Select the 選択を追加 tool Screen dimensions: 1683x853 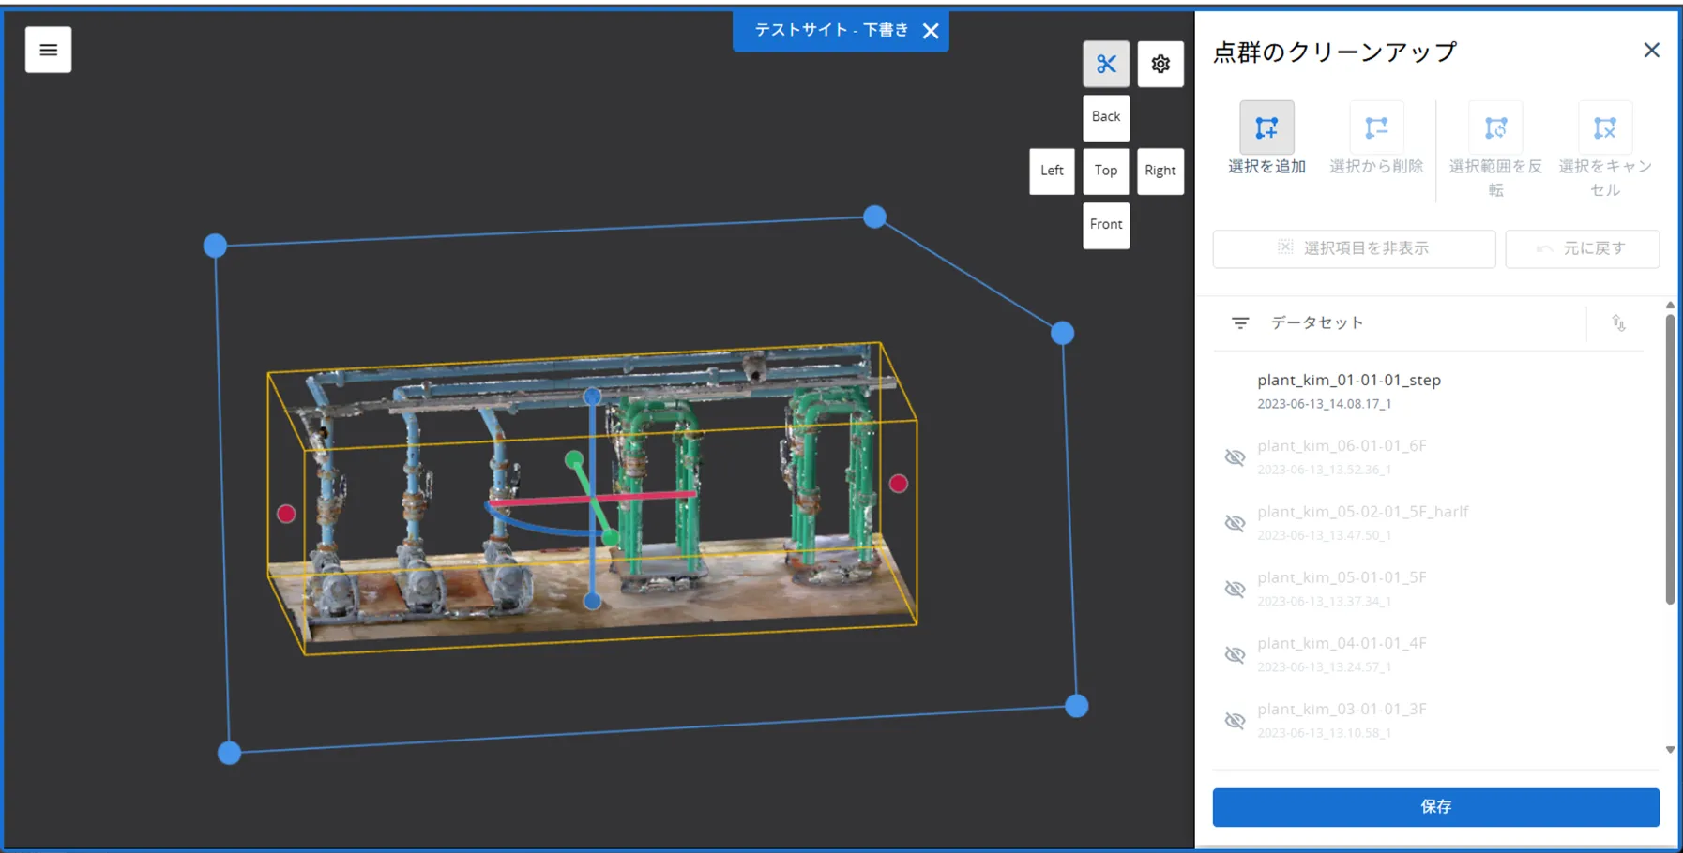1266,127
